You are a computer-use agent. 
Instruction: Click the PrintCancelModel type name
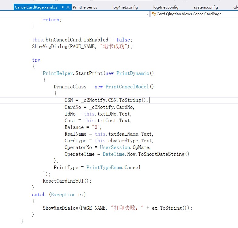[127, 87]
